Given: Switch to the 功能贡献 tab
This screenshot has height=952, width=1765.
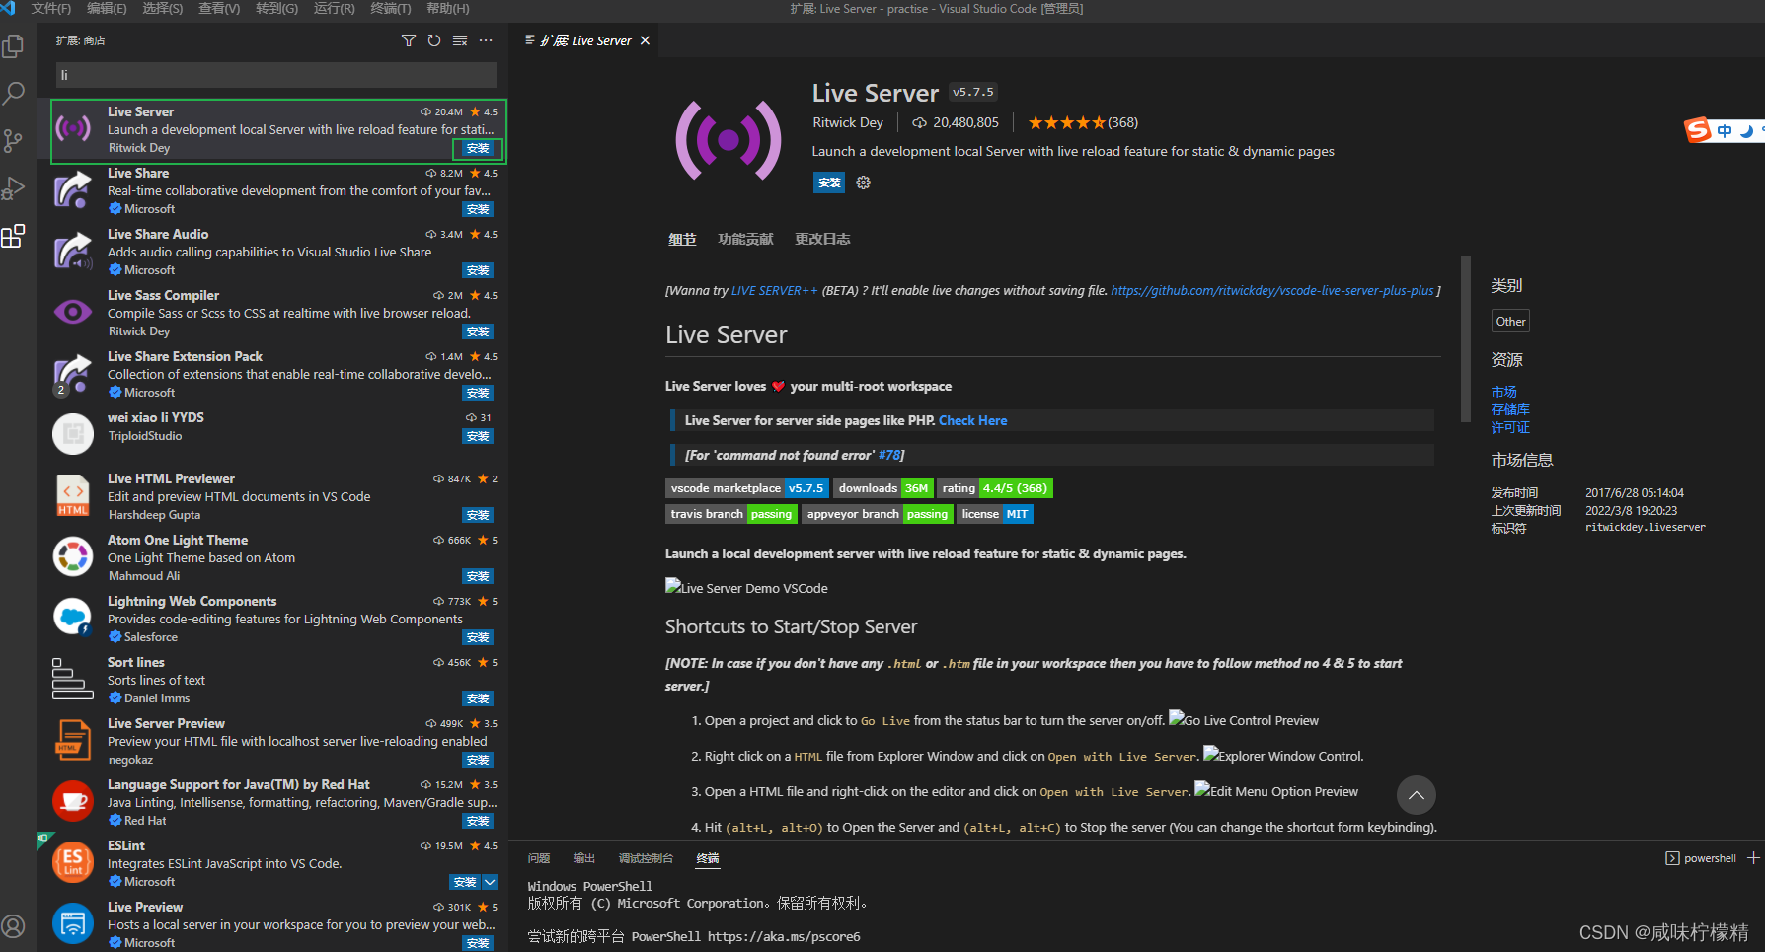Looking at the screenshot, I should pyautogui.click(x=745, y=239).
